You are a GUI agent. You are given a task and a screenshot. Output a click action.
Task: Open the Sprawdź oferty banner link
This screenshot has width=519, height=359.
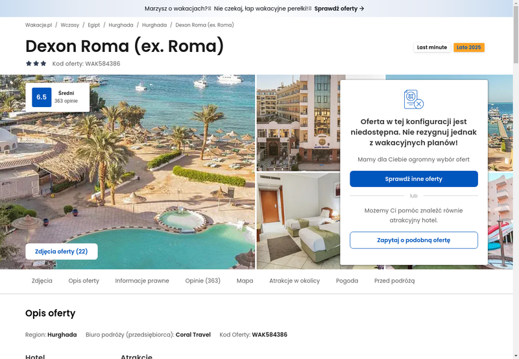point(339,8)
